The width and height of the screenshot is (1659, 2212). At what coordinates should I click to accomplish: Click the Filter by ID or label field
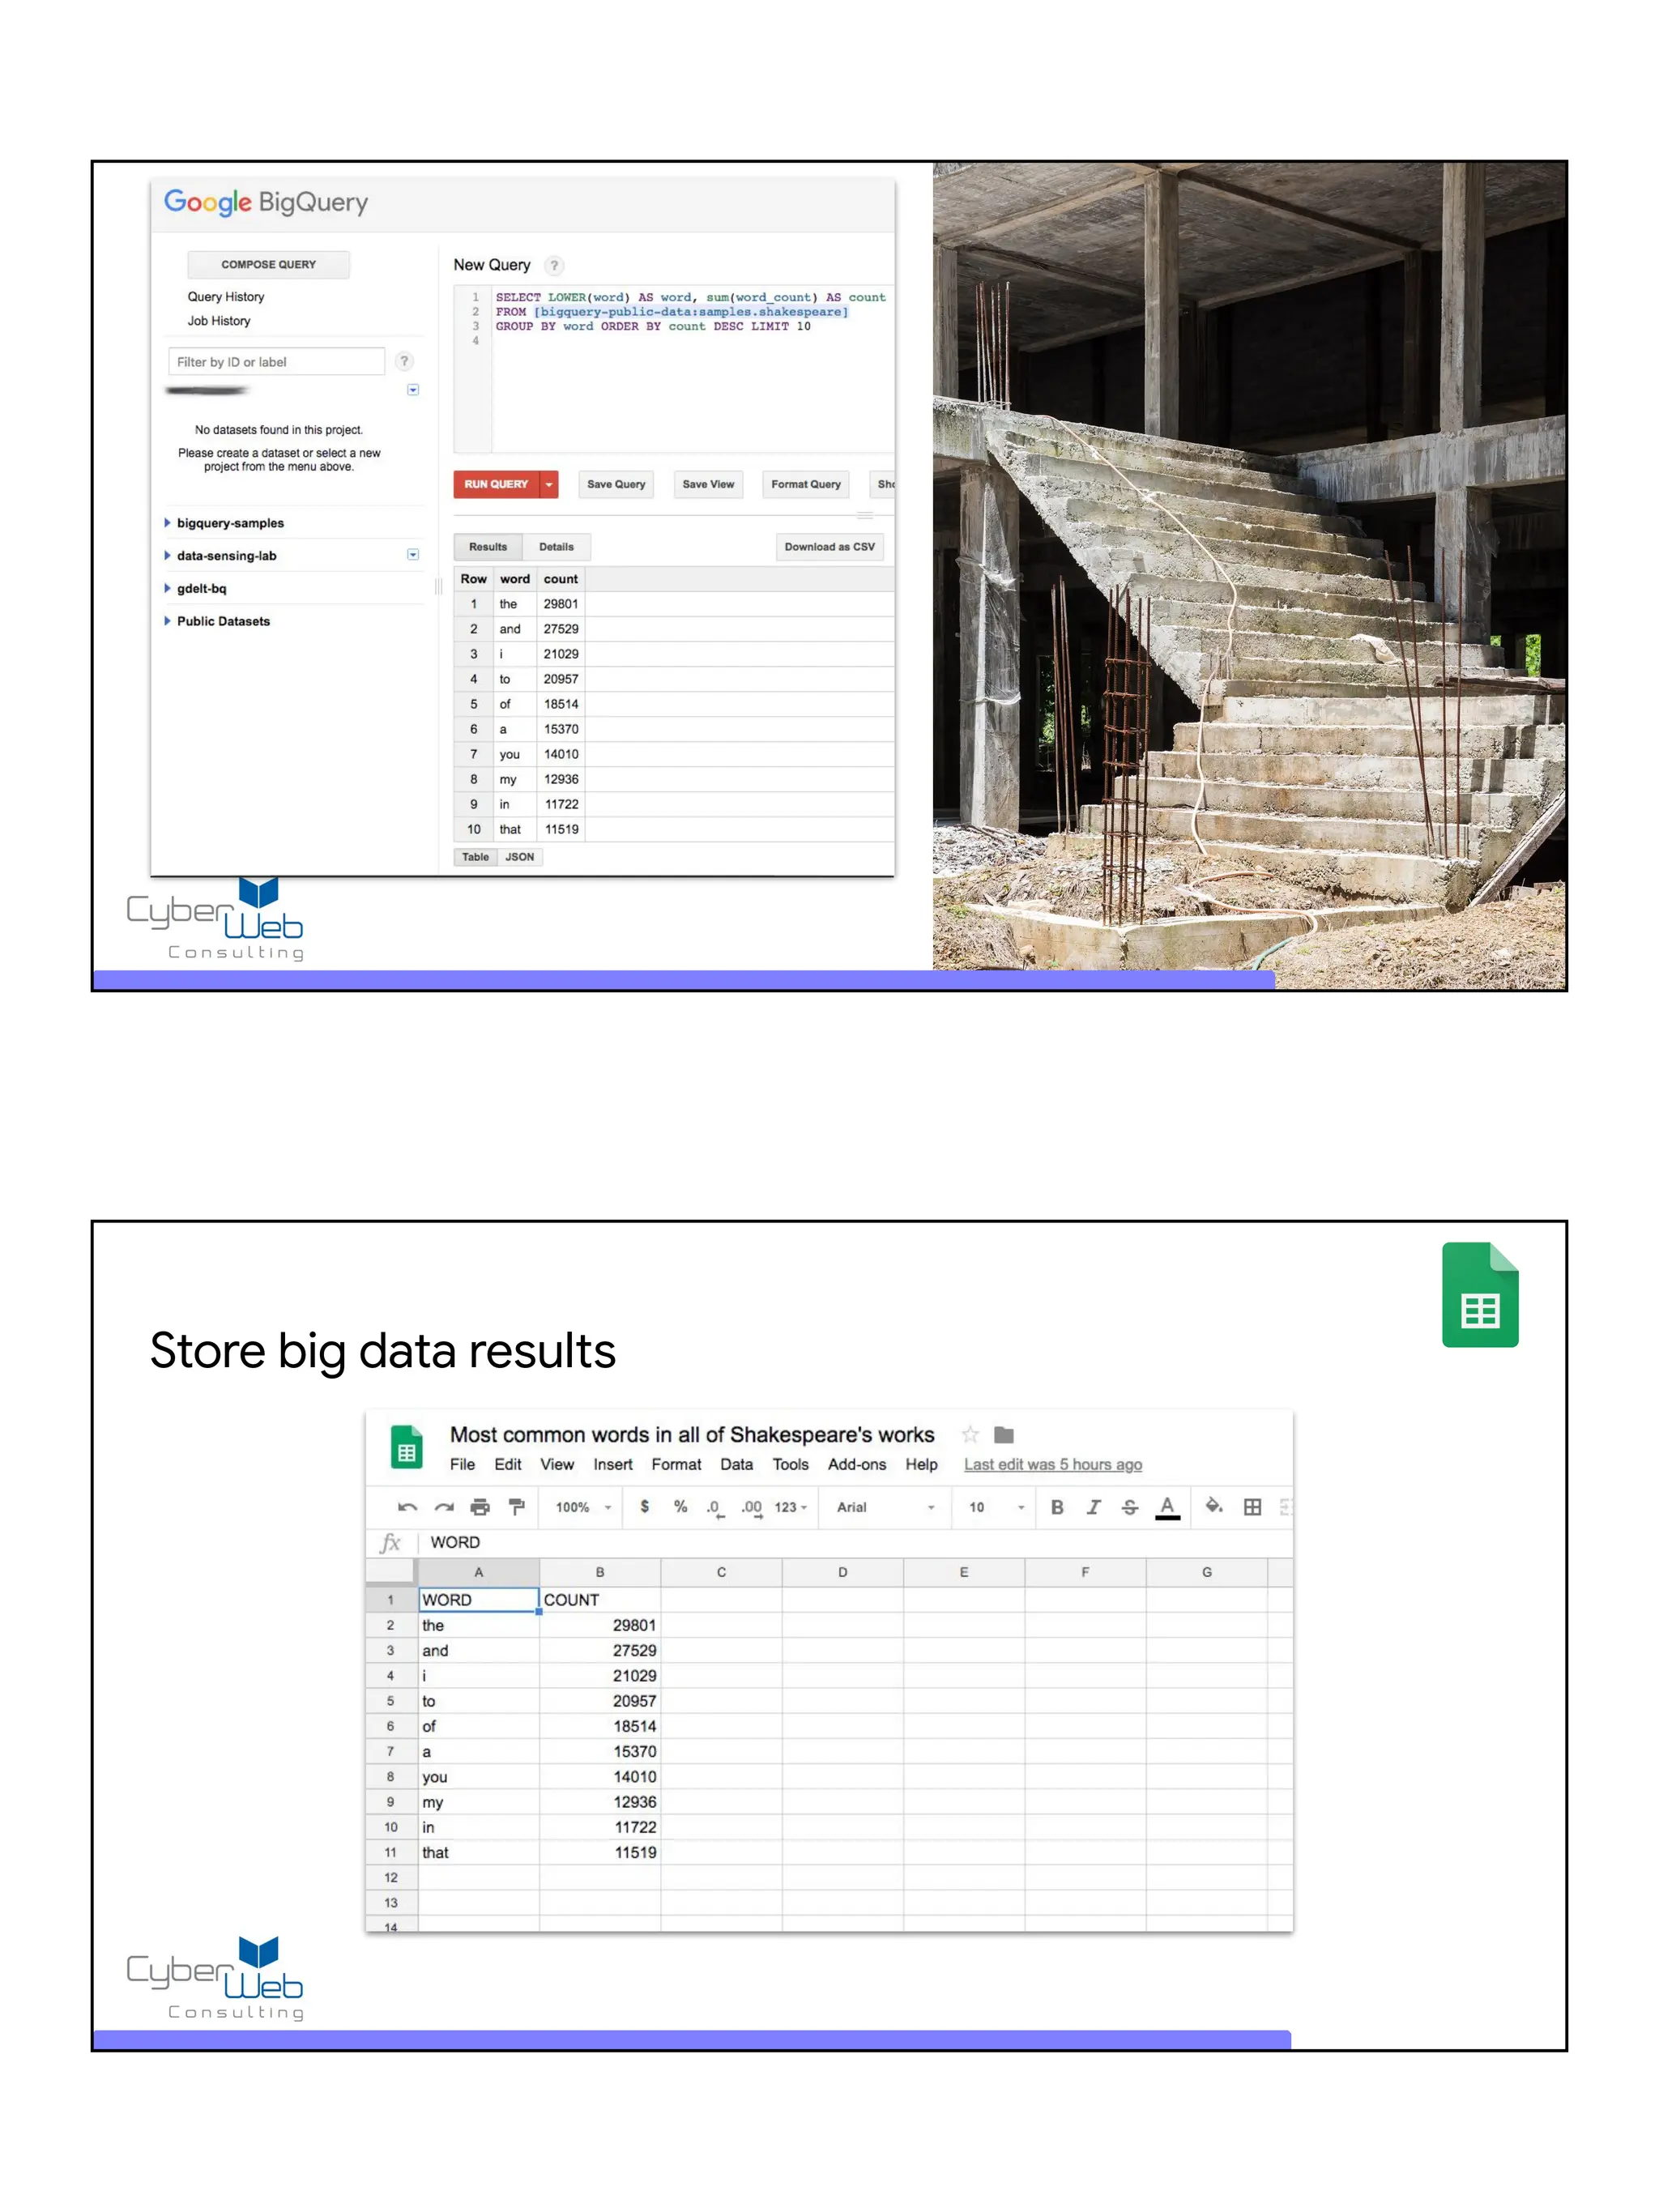pos(276,362)
